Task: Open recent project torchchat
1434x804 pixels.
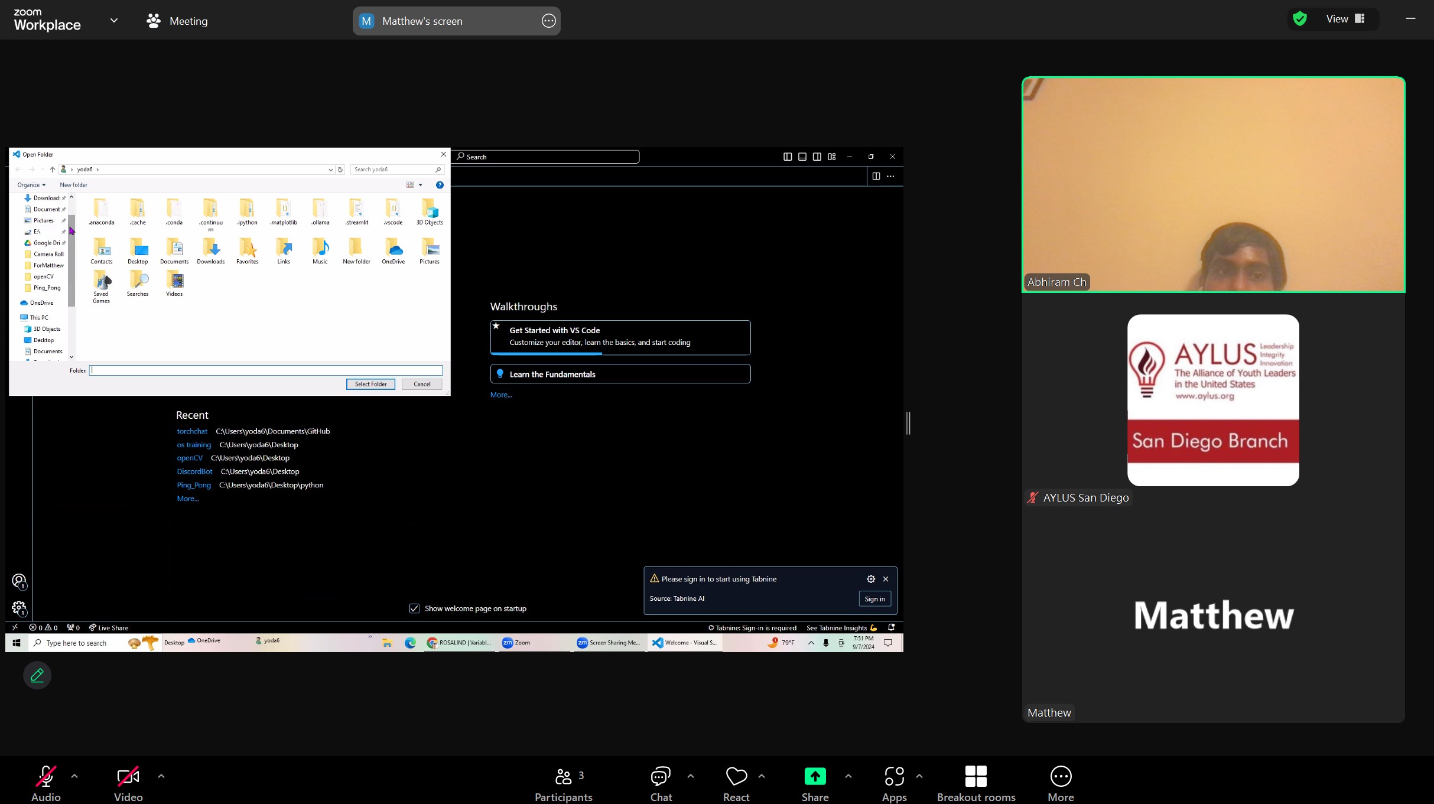Action: click(x=192, y=431)
